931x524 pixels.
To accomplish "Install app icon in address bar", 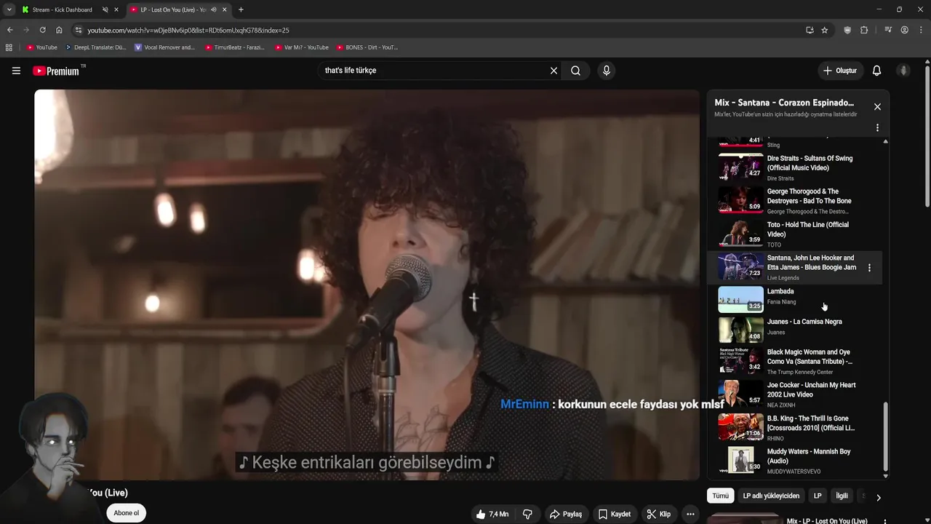I will 810,30.
